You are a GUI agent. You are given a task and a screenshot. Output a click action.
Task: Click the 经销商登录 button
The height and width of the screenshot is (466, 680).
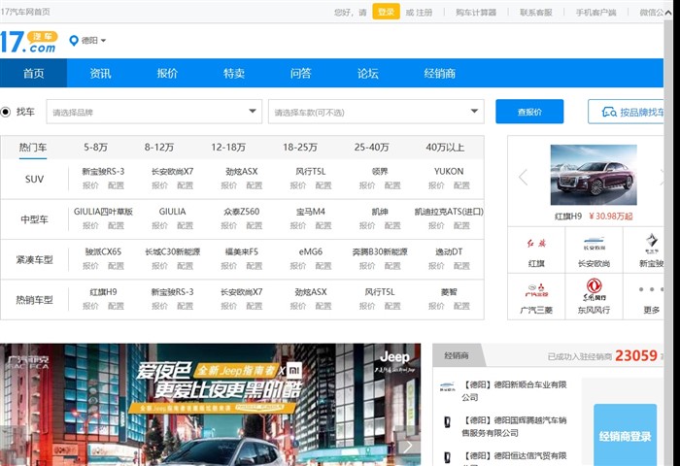625,436
